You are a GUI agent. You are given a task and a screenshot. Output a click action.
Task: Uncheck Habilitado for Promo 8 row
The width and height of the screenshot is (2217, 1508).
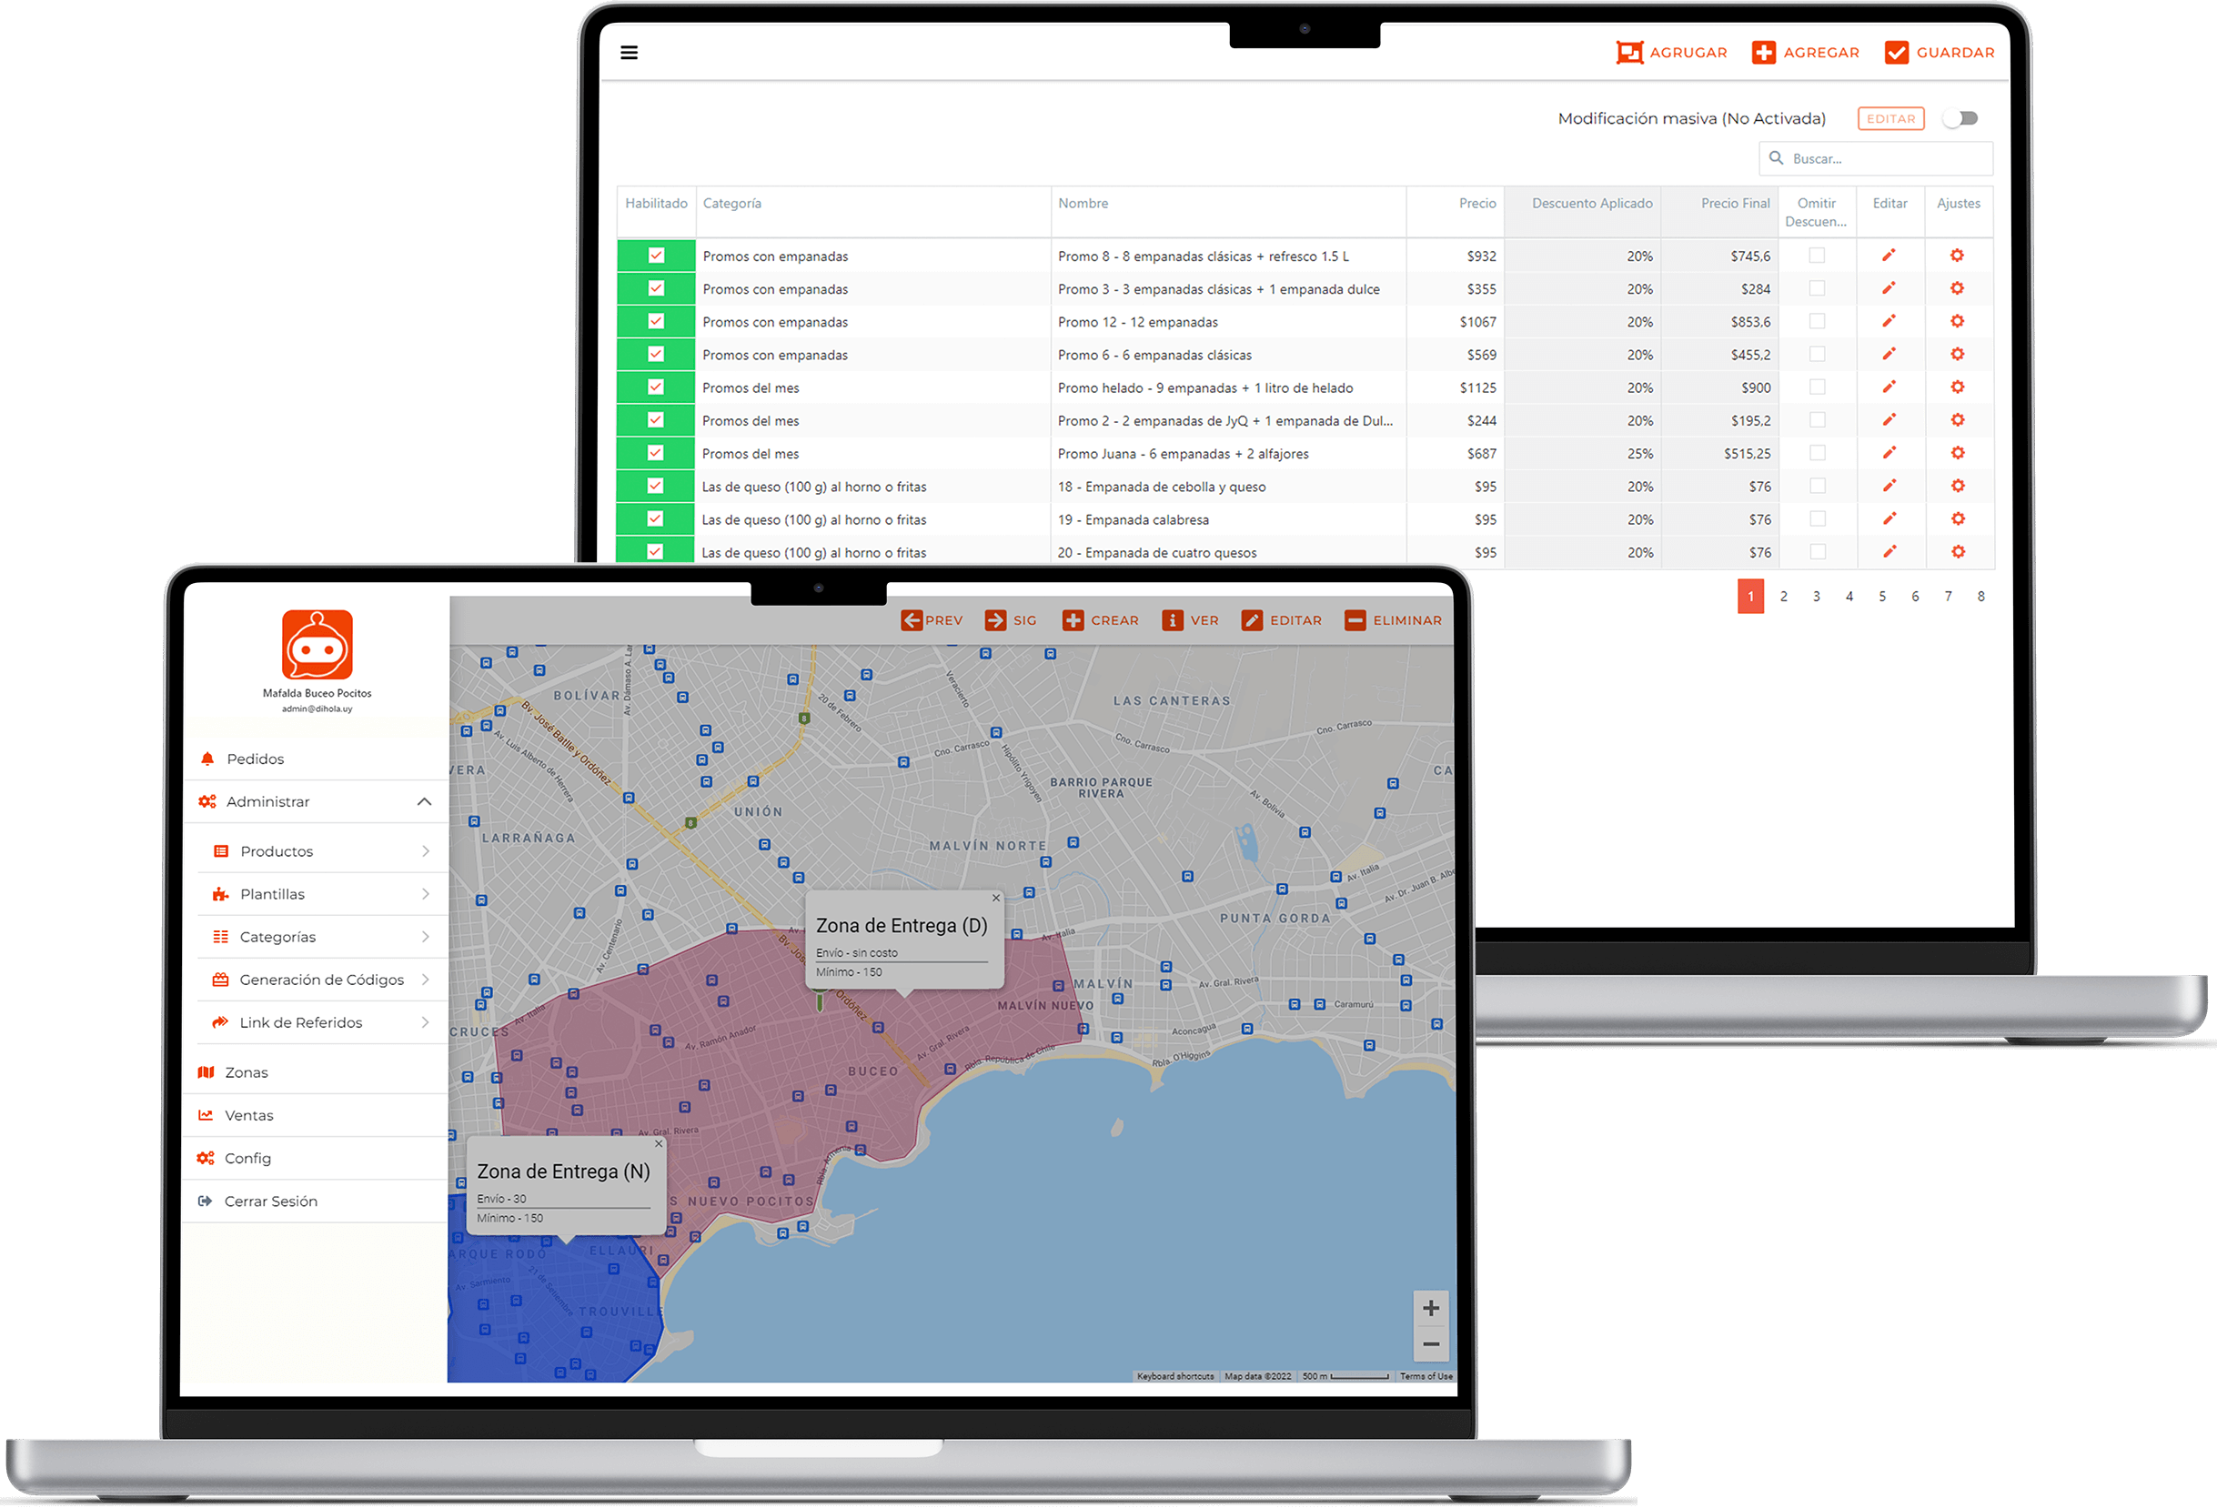pos(655,256)
